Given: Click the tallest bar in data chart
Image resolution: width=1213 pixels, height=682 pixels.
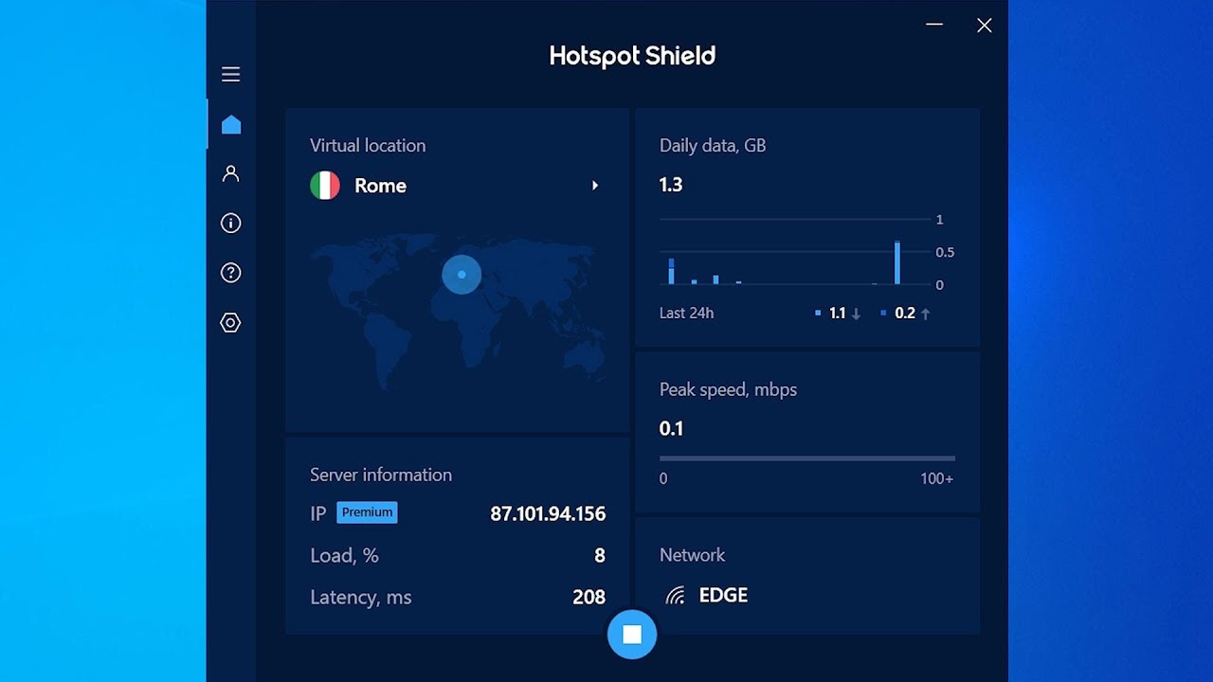Looking at the screenshot, I should coord(897,262).
